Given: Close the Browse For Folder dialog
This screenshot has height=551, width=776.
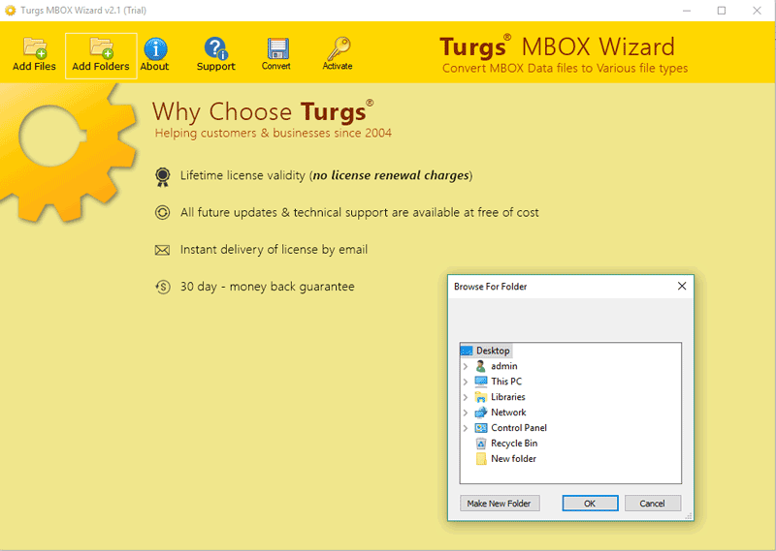Looking at the screenshot, I should tap(682, 286).
